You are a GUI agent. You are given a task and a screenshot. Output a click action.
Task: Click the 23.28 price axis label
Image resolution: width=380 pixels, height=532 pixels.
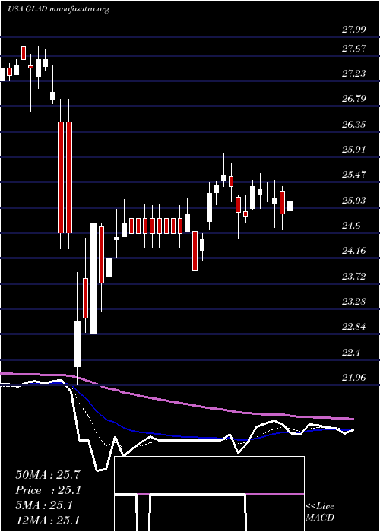click(x=353, y=302)
